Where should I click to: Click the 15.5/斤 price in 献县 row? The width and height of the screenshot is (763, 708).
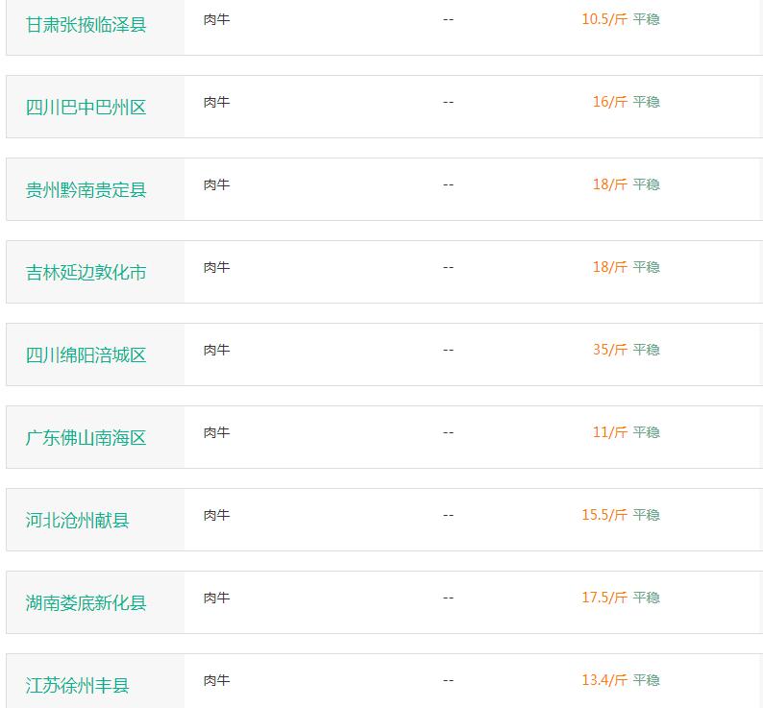tap(604, 515)
